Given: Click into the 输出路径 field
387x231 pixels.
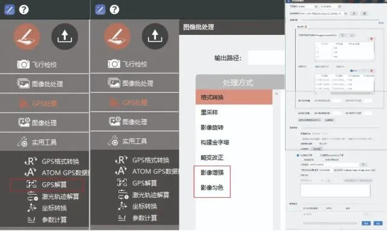Looking at the screenshot, I should pyautogui.click(x=266, y=58).
